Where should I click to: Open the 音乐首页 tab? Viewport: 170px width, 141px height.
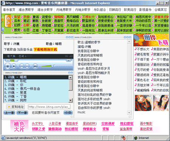tap(9, 10)
